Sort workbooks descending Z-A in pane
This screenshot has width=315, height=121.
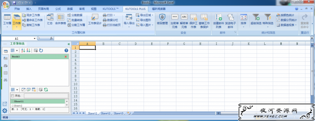pyautogui.click(x=28, y=50)
